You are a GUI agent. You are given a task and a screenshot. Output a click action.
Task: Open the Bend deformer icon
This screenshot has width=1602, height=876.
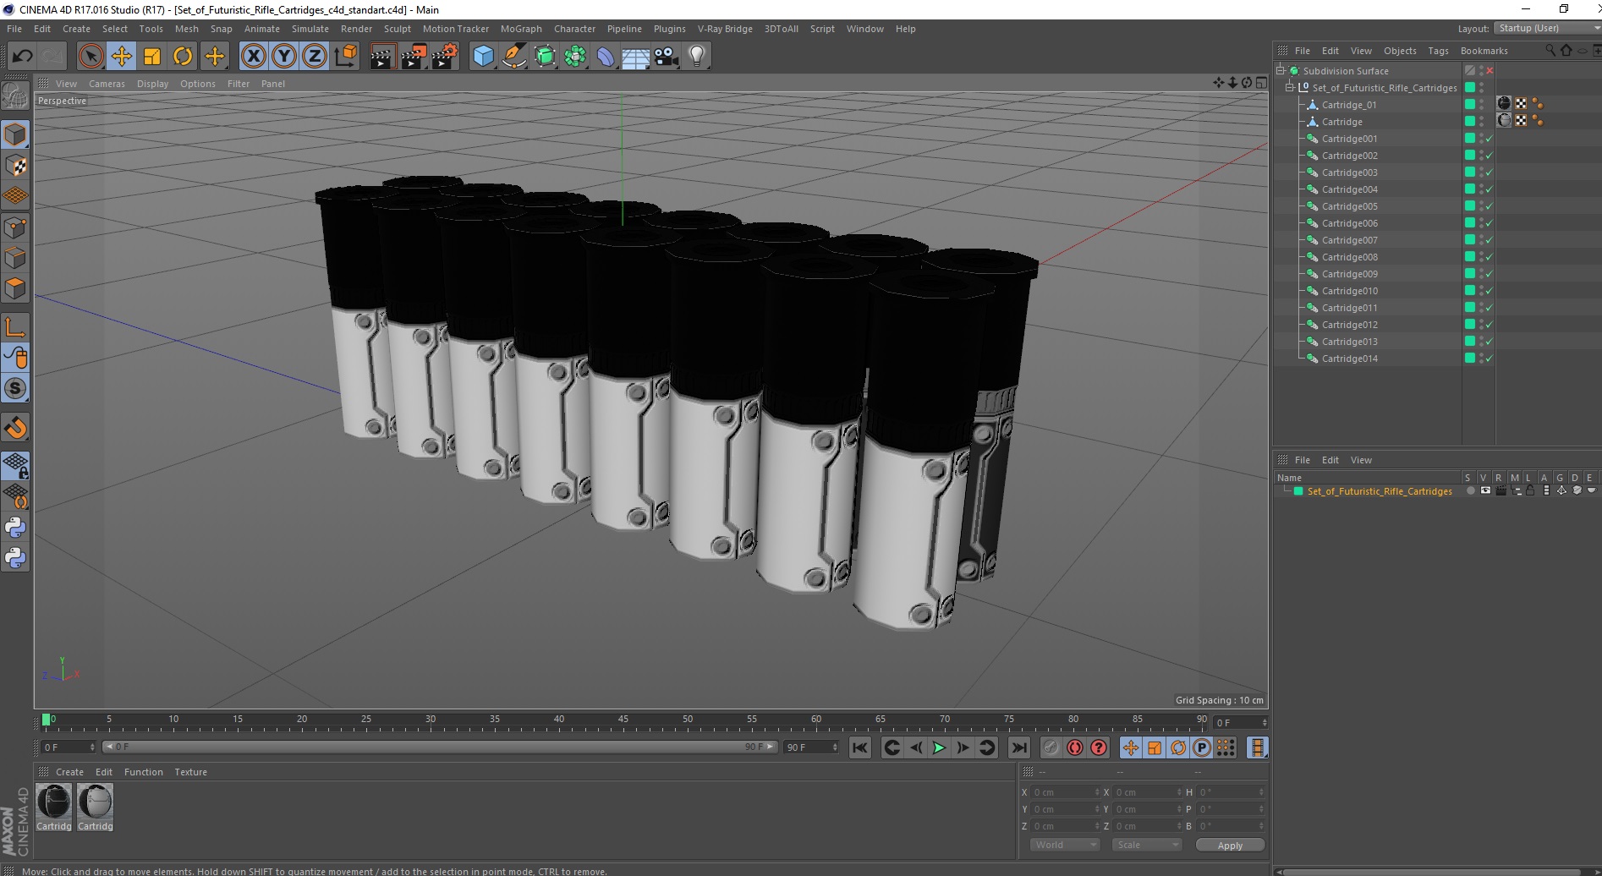pos(606,57)
